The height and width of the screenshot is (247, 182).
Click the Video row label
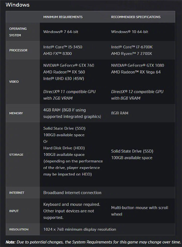pyautogui.click(x=14, y=82)
